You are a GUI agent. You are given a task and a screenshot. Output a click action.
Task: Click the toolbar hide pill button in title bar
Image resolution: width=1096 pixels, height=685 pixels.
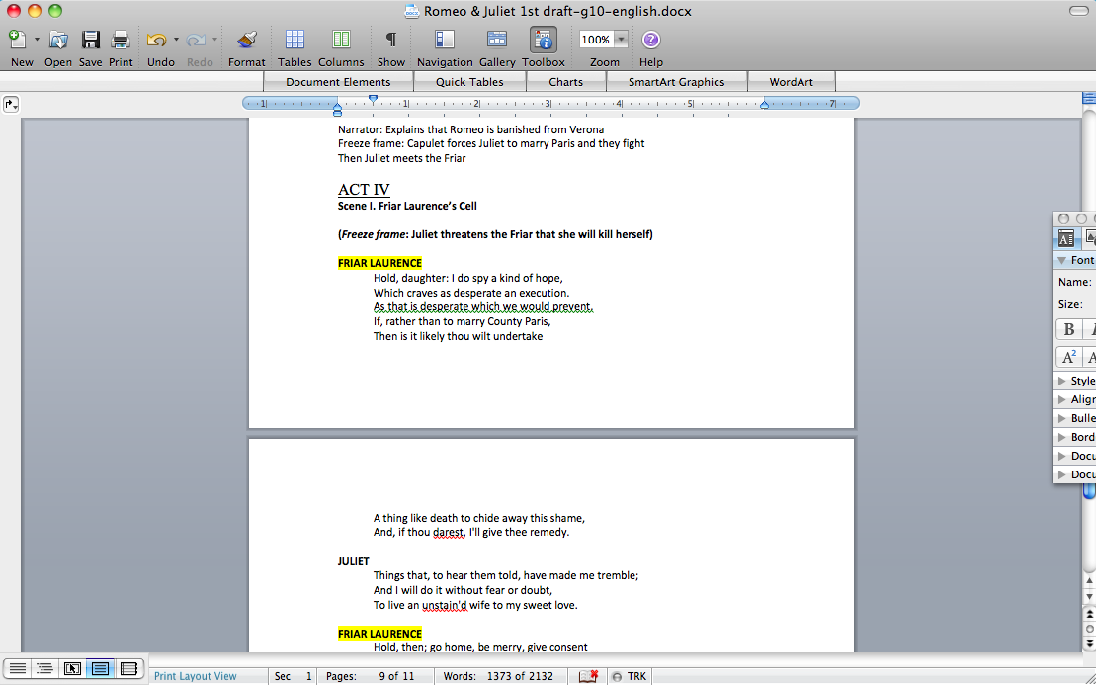1078,11
